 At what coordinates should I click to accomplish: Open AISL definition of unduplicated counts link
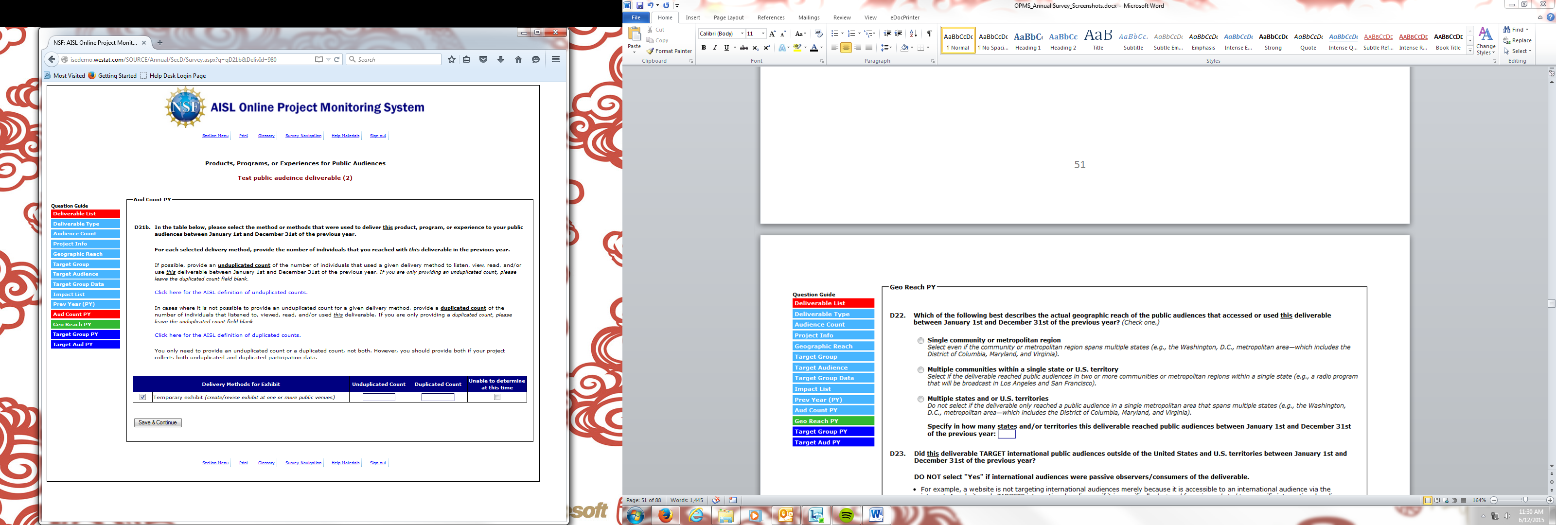tap(231, 293)
